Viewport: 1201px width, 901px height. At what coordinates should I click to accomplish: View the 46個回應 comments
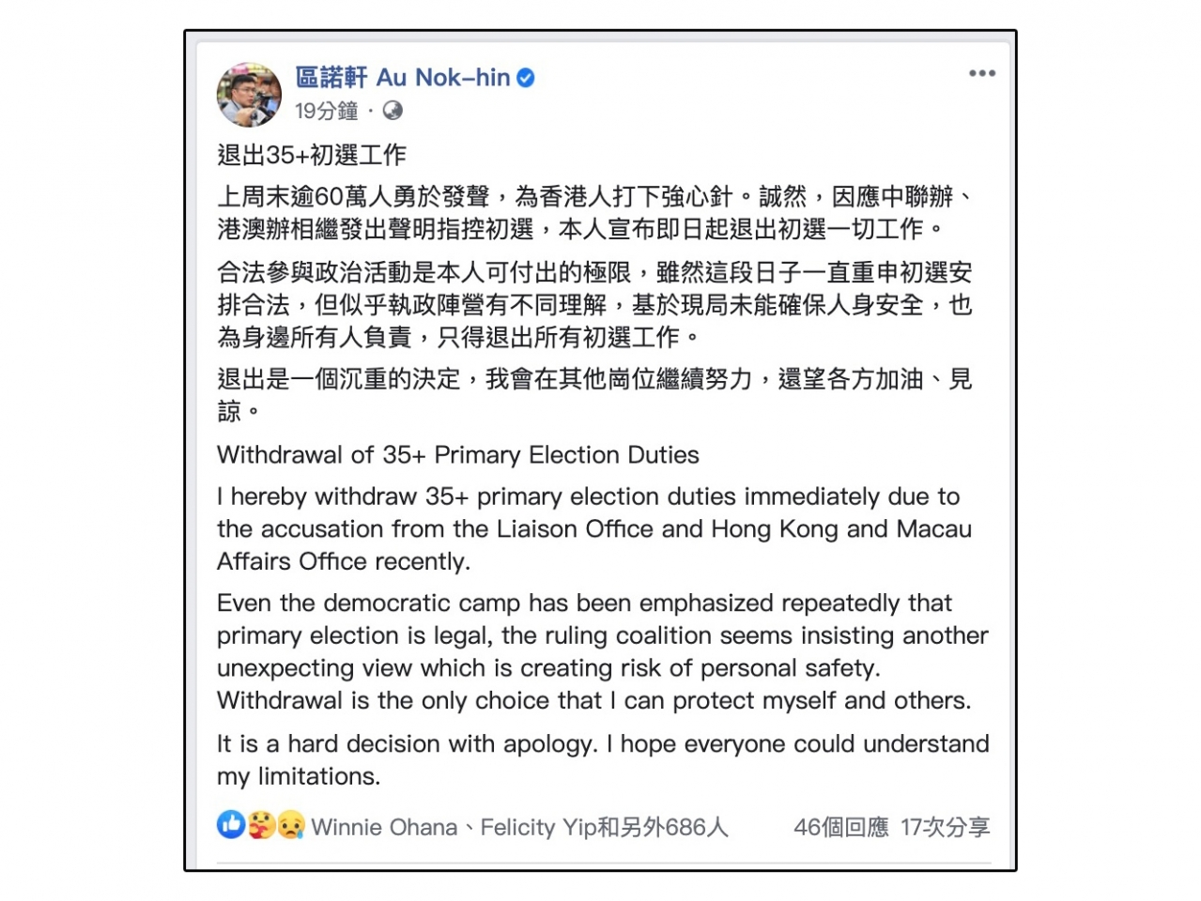(x=840, y=827)
